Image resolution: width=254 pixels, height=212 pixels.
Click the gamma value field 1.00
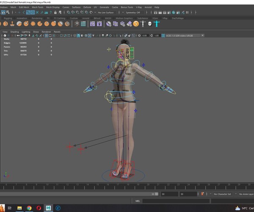pyautogui.click(x=157, y=36)
